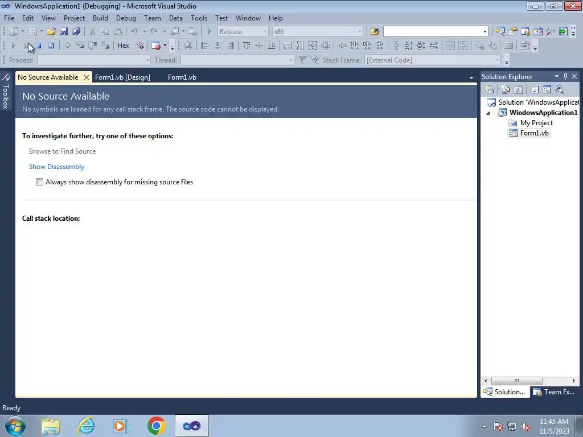The image size is (583, 437).
Task: Open the active documents list dropdown arrow
Action: [471, 77]
